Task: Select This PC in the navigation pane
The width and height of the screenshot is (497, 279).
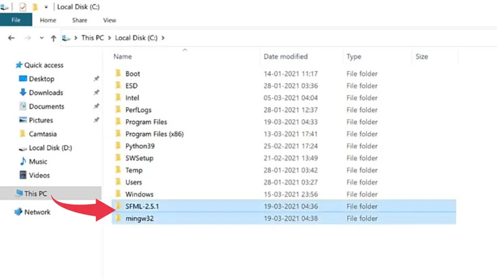Action: point(35,193)
